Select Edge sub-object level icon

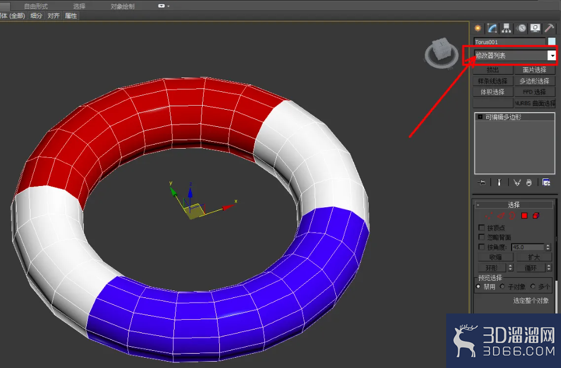point(501,216)
